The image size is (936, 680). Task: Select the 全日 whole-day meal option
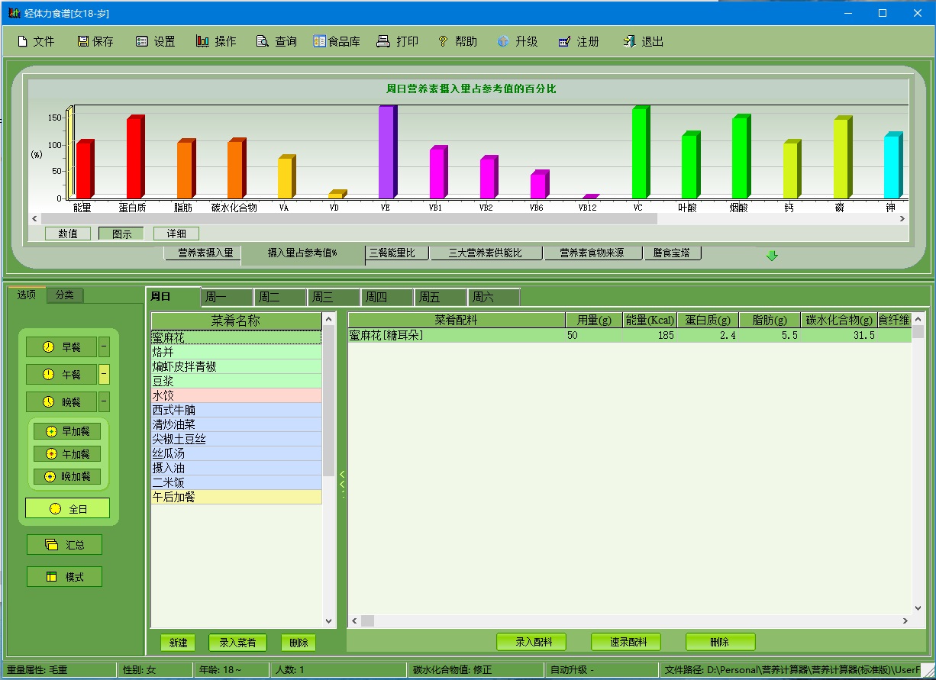coord(68,508)
